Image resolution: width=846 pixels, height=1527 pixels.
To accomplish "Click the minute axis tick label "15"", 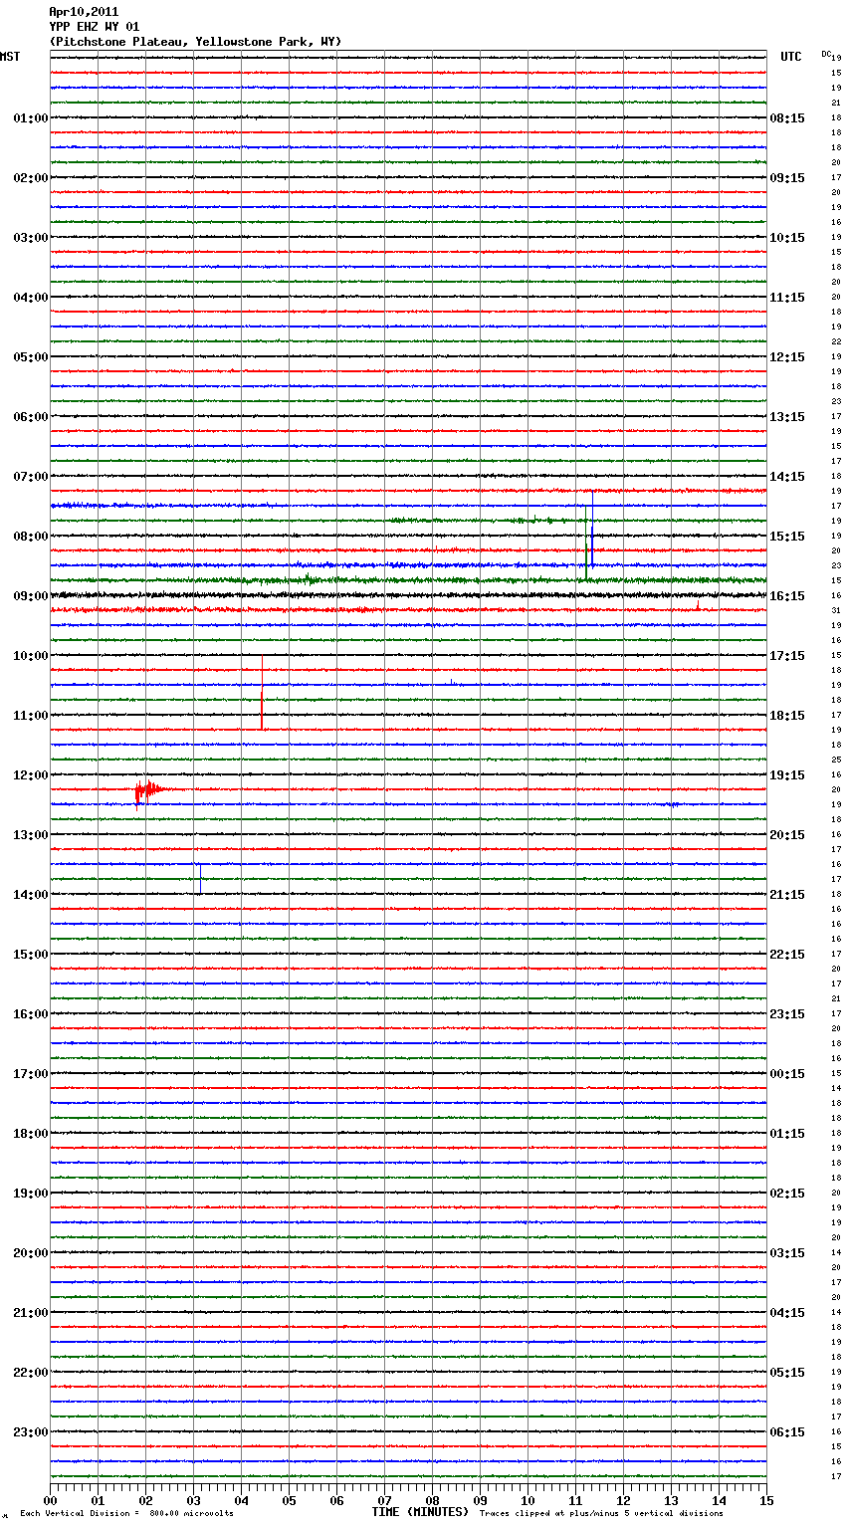I will point(766,1500).
